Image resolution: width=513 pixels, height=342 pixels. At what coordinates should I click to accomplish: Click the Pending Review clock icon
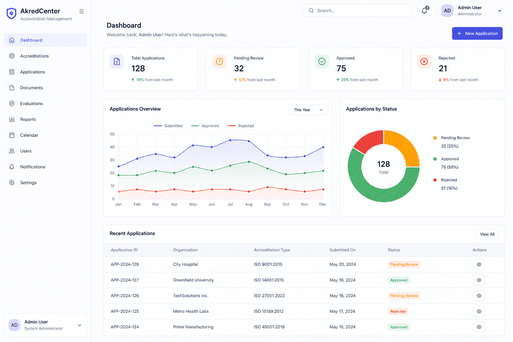click(x=219, y=61)
